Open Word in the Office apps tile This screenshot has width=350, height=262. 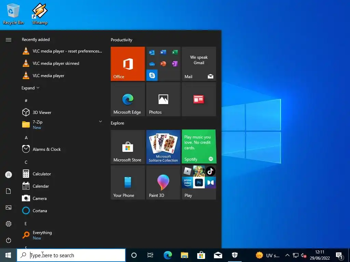(163, 52)
